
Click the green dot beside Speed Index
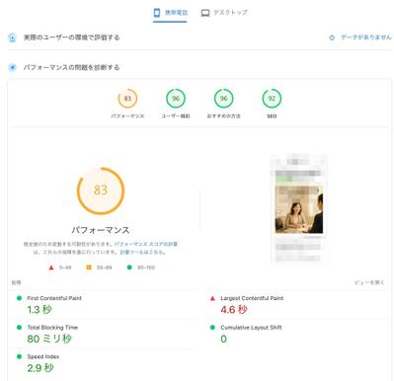click(19, 356)
